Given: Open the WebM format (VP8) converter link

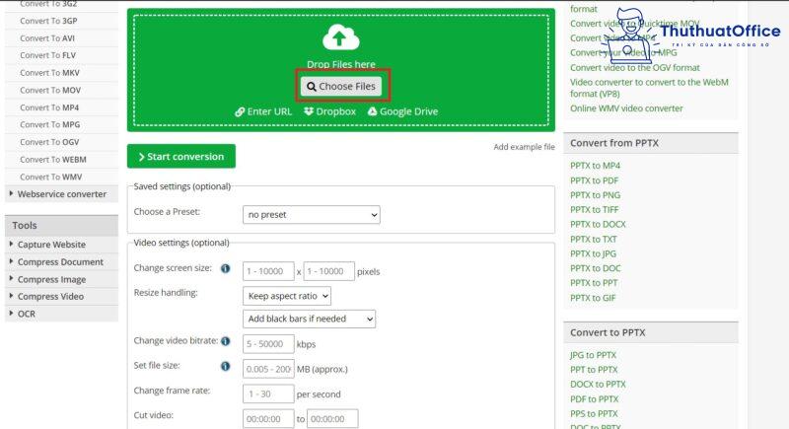Looking at the screenshot, I should point(649,88).
